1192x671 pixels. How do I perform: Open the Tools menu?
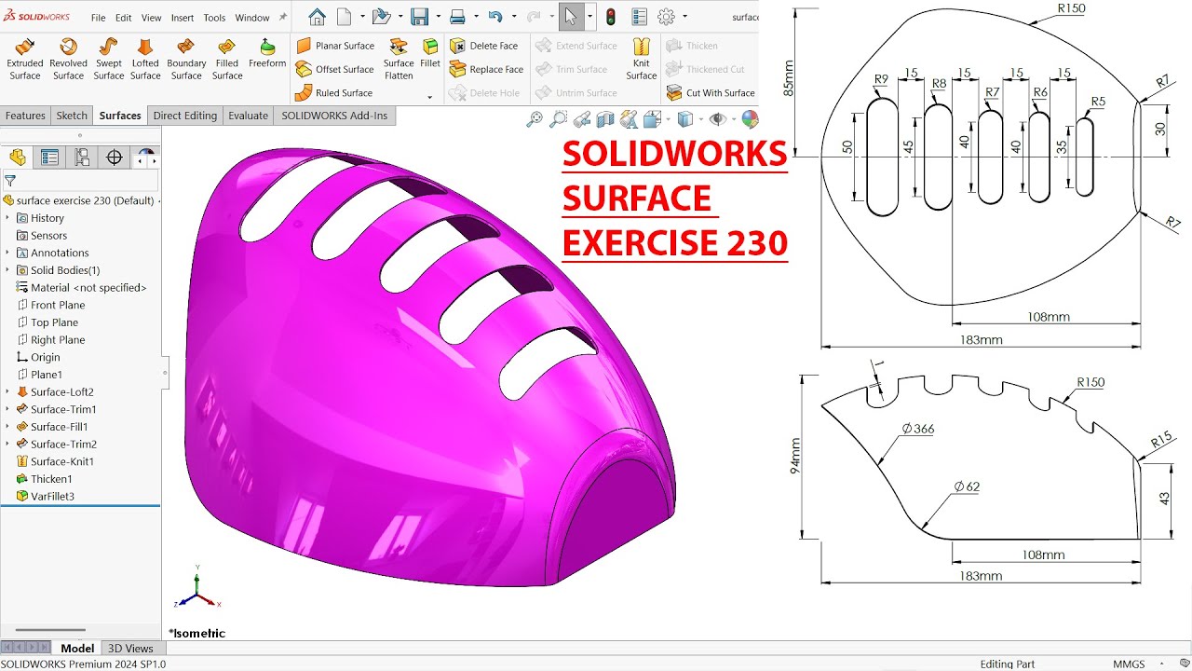[x=214, y=18]
